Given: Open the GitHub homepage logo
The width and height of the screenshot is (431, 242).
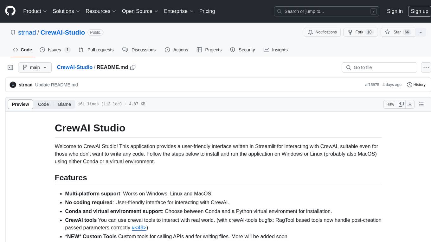Looking at the screenshot, I should coord(10,11).
